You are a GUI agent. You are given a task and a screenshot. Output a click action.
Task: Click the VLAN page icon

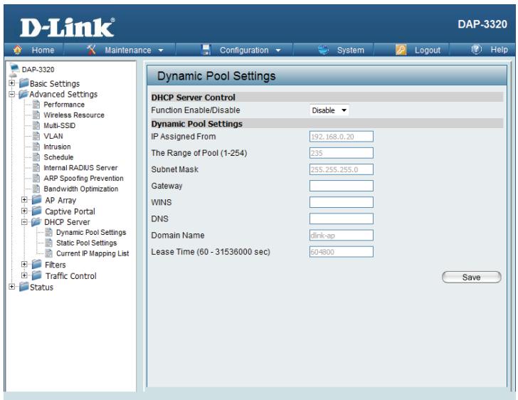point(36,136)
